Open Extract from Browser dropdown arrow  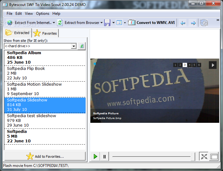(101, 23)
